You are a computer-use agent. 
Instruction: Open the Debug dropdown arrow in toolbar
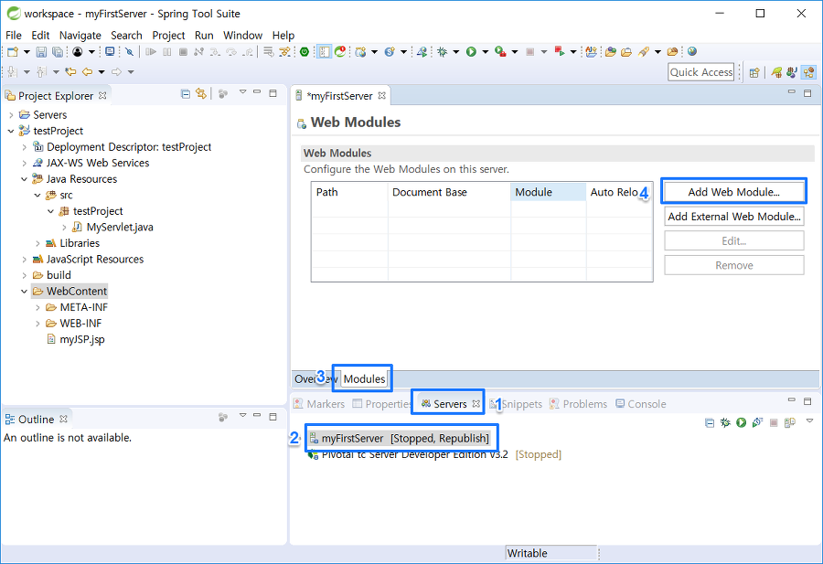pos(455,51)
